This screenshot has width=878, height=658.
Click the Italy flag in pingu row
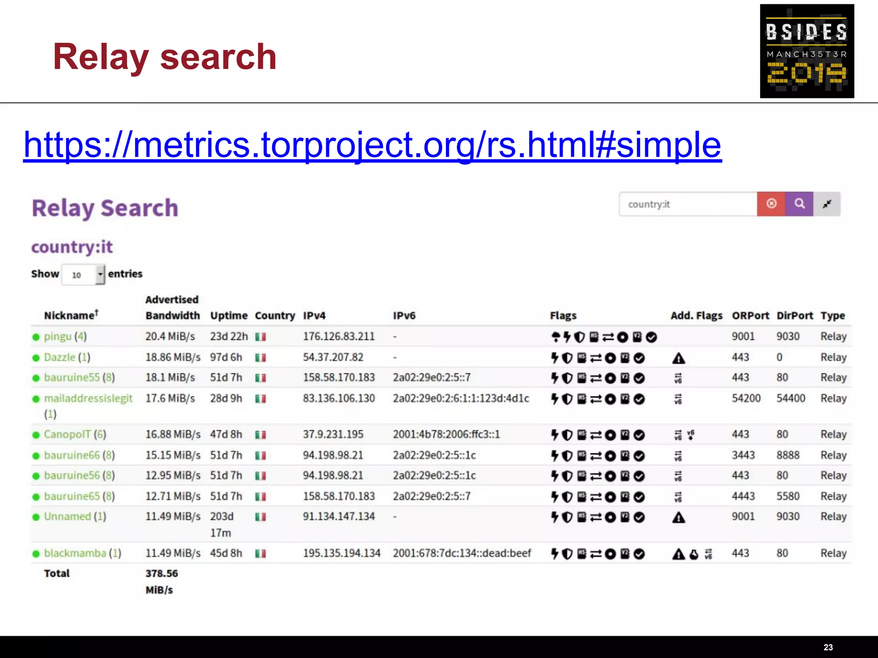(261, 337)
